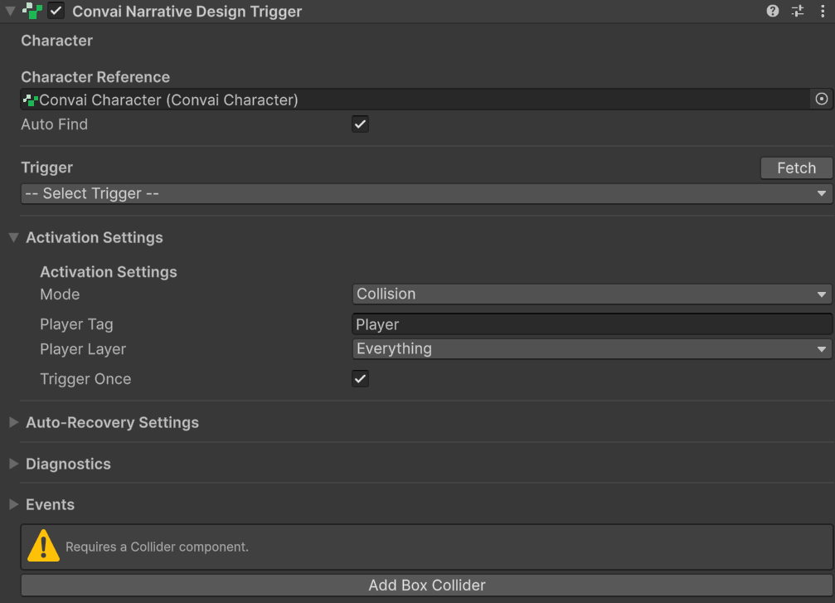Click the Fetch button
Viewport: 835px width, 603px height.
[x=796, y=168]
